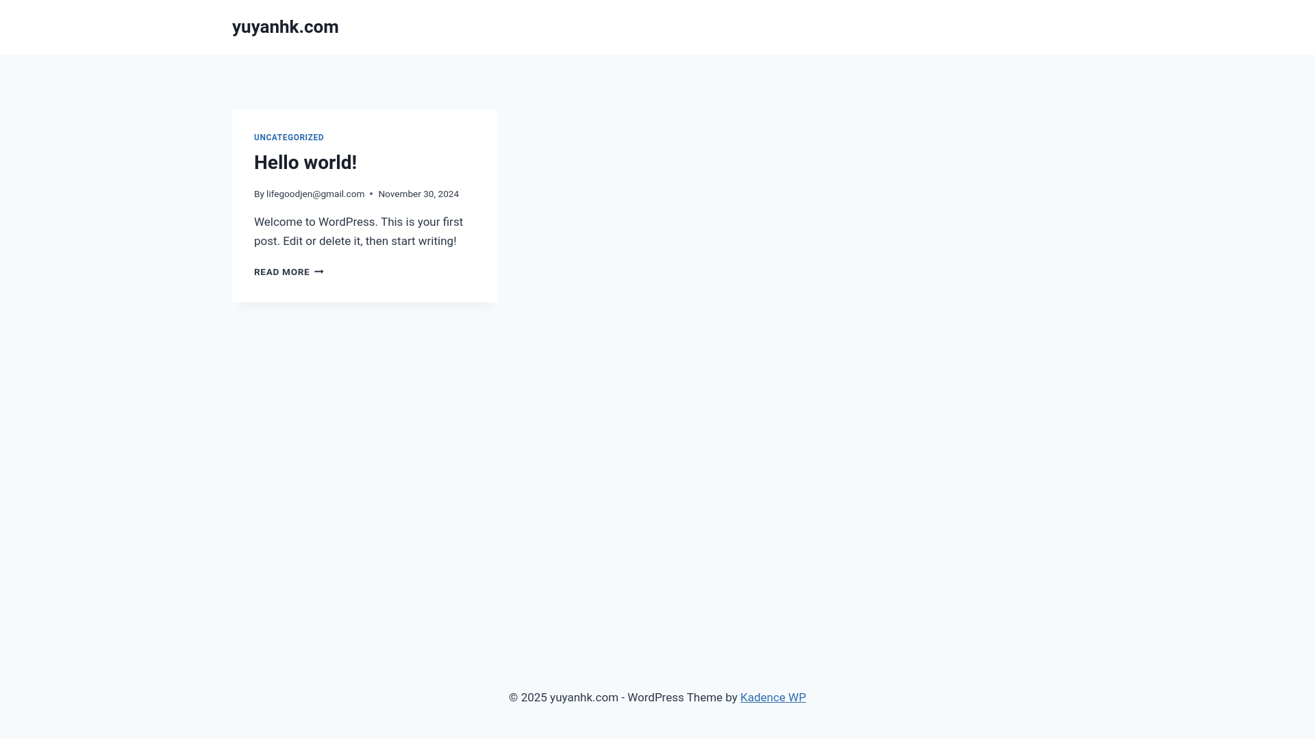1315x739 pixels.
Task: Click the © 2025 yuyanhk.com footer text
Action: coord(564,697)
